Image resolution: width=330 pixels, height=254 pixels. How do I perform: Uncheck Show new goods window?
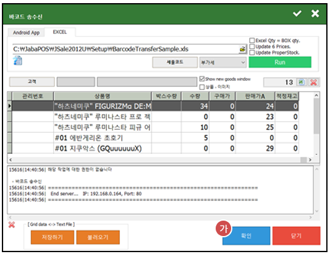202,79
